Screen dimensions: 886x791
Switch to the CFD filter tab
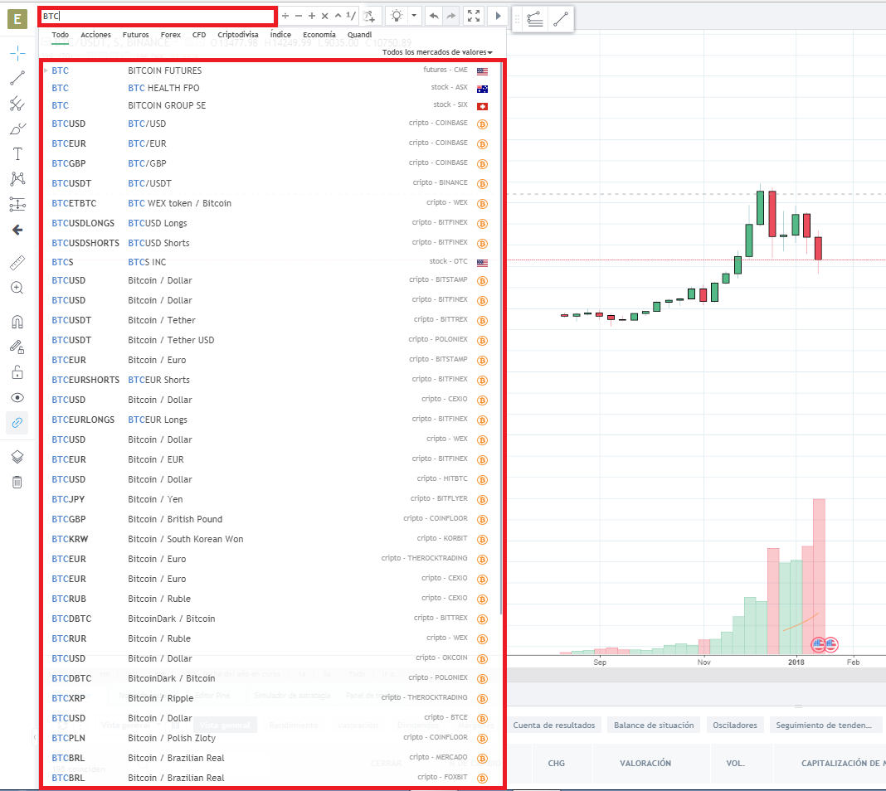(199, 35)
